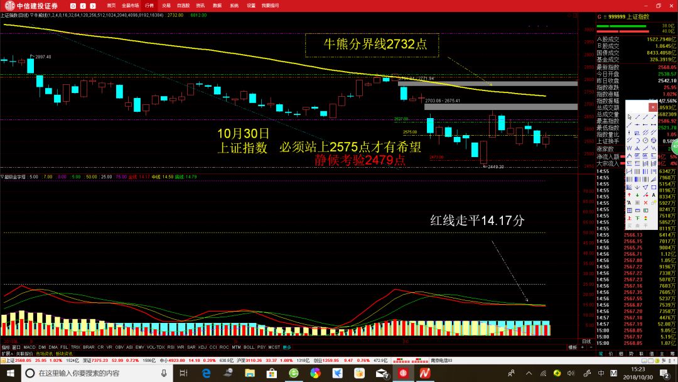
Task: Open the 设置 menu
Action: point(250,6)
